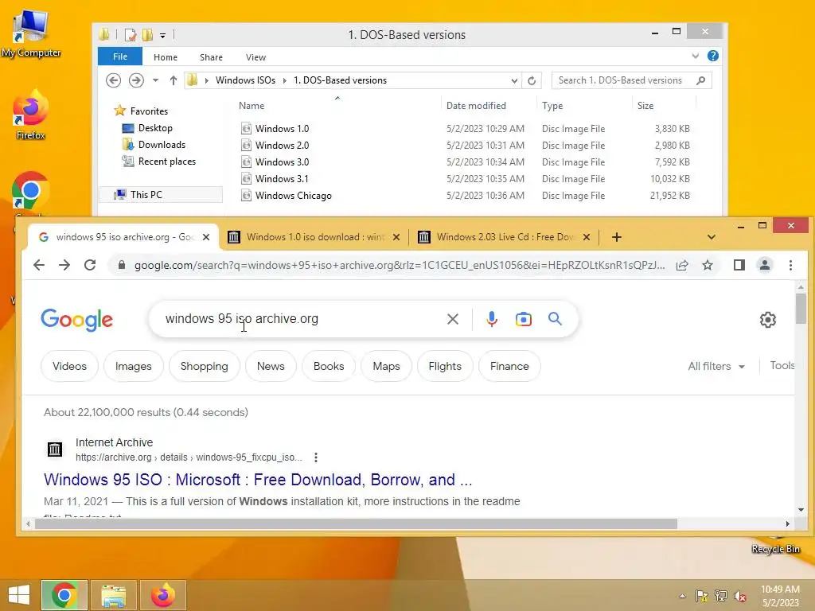Open Explorer Help question mark
This screenshot has height=611, width=815.
(x=713, y=56)
